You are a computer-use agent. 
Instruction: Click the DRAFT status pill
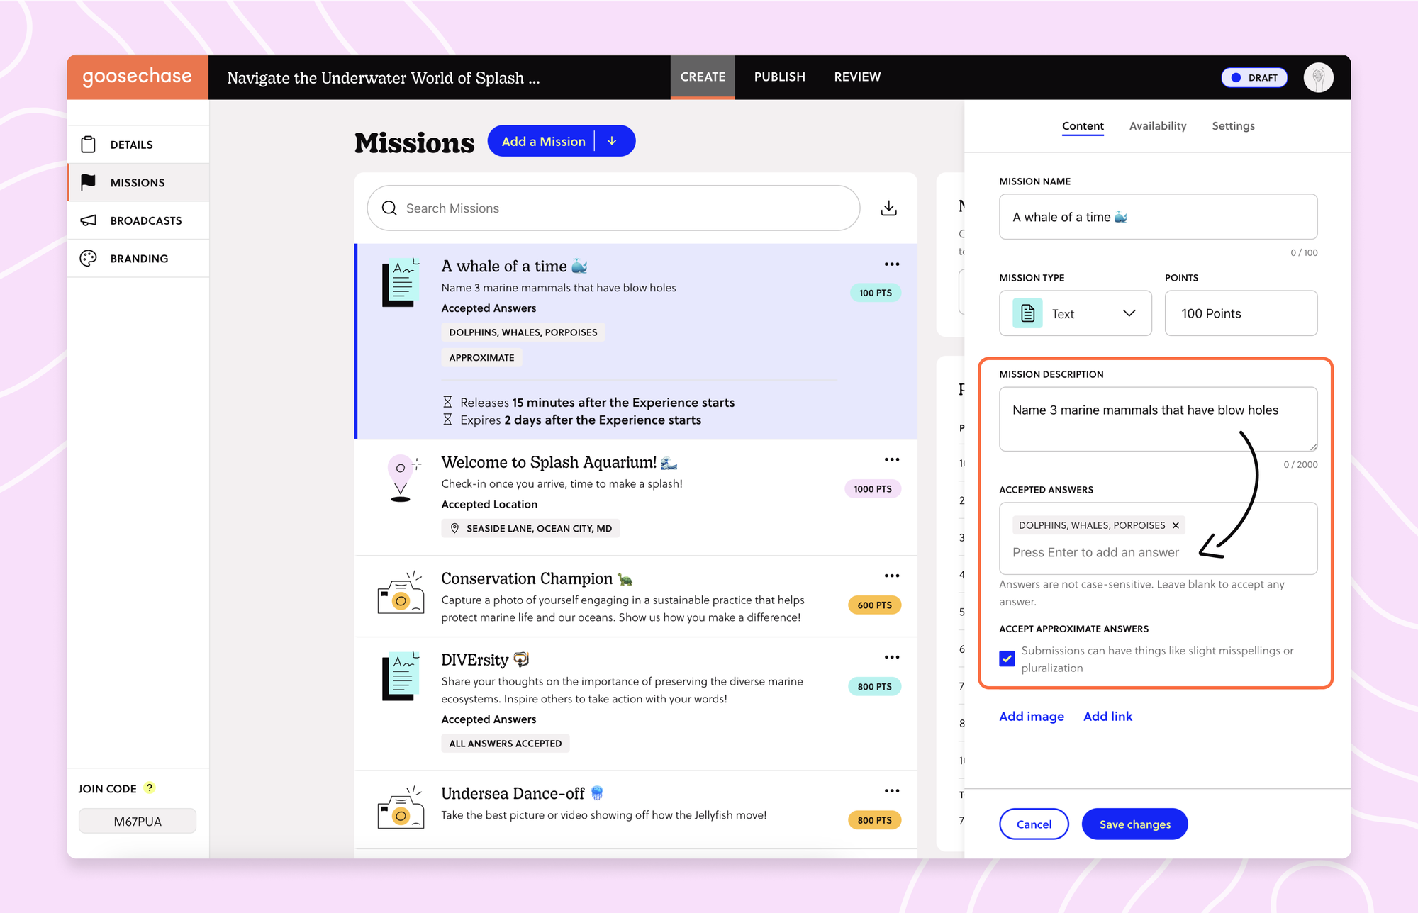(x=1254, y=77)
